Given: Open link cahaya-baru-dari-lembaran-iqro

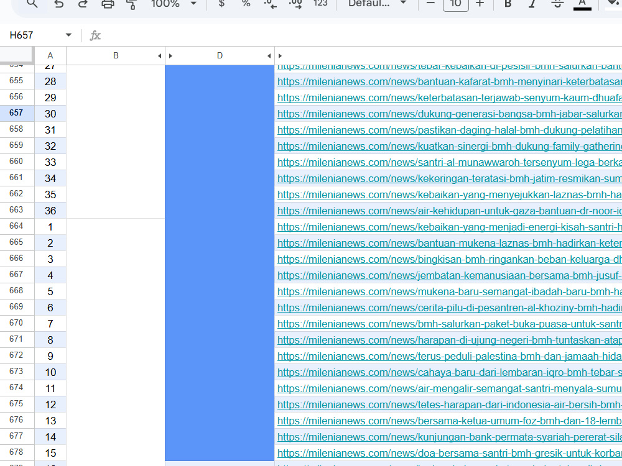Looking at the screenshot, I should 450,372.
